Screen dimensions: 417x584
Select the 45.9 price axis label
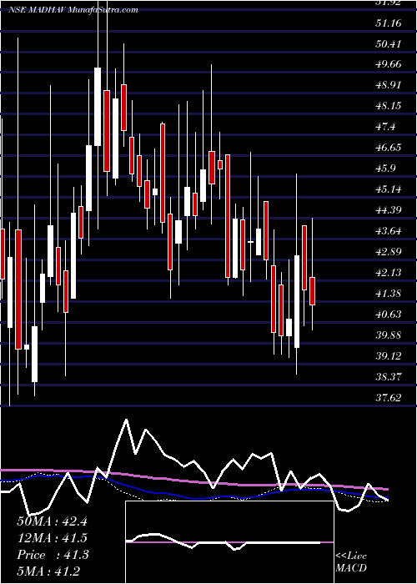point(385,169)
